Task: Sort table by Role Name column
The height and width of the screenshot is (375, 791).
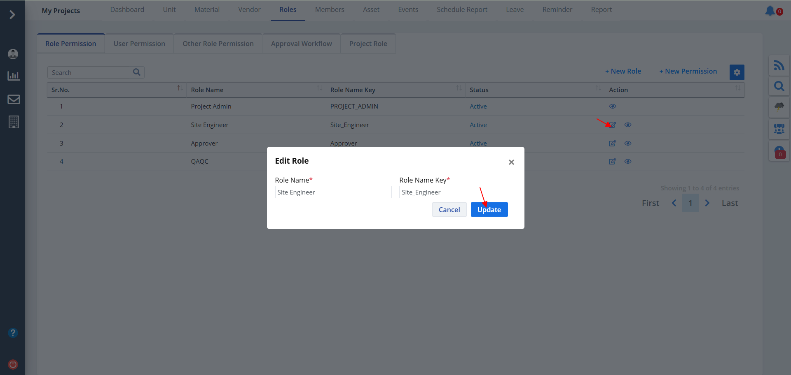Action: point(319,88)
